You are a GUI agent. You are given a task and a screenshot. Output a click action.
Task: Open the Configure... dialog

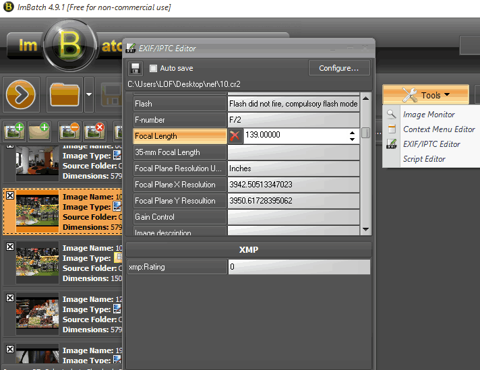(339, 68)
